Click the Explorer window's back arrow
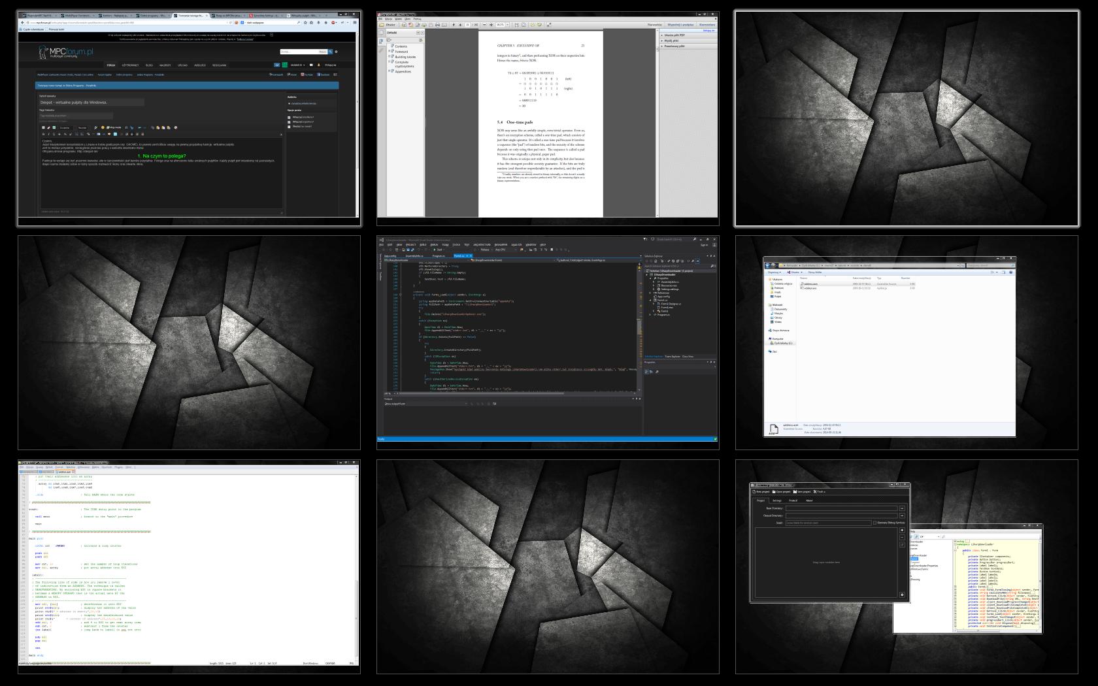 click(769, 265)
